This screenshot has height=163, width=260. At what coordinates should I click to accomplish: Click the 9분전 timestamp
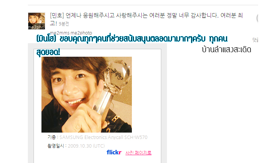64,24
